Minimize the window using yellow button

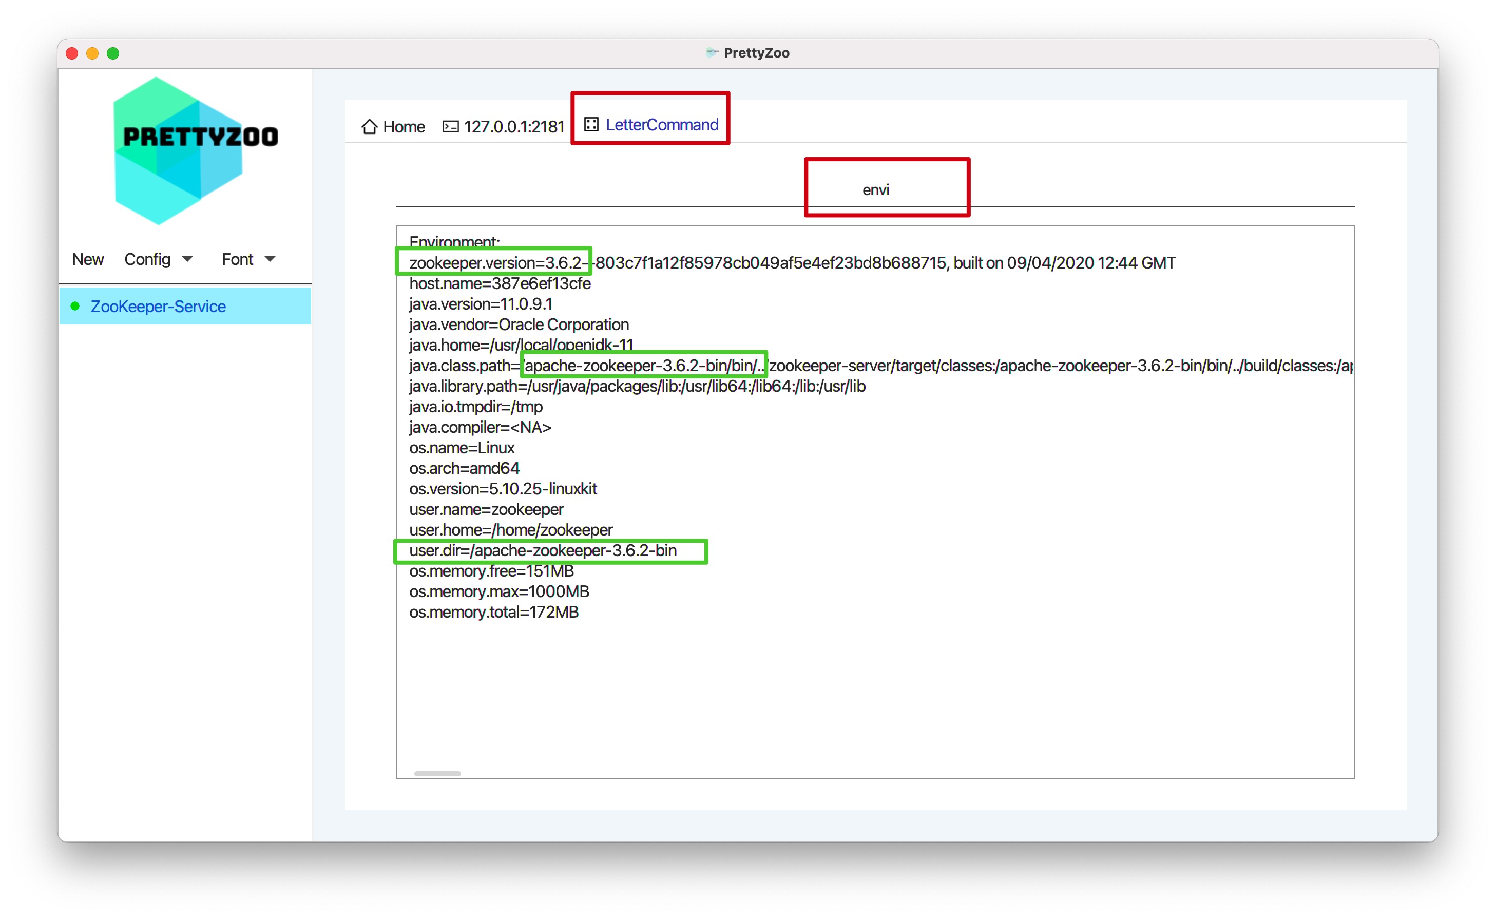(92, 53)
